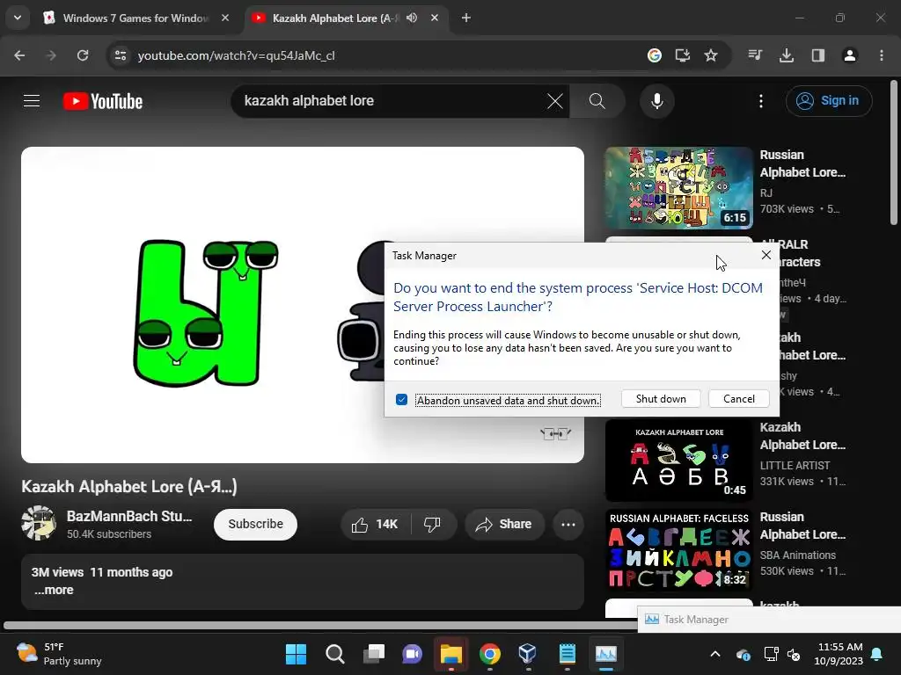Viewport: 901px width, 675px height.
Task: Click the Google icon in address bar
Action: (654, 55)
